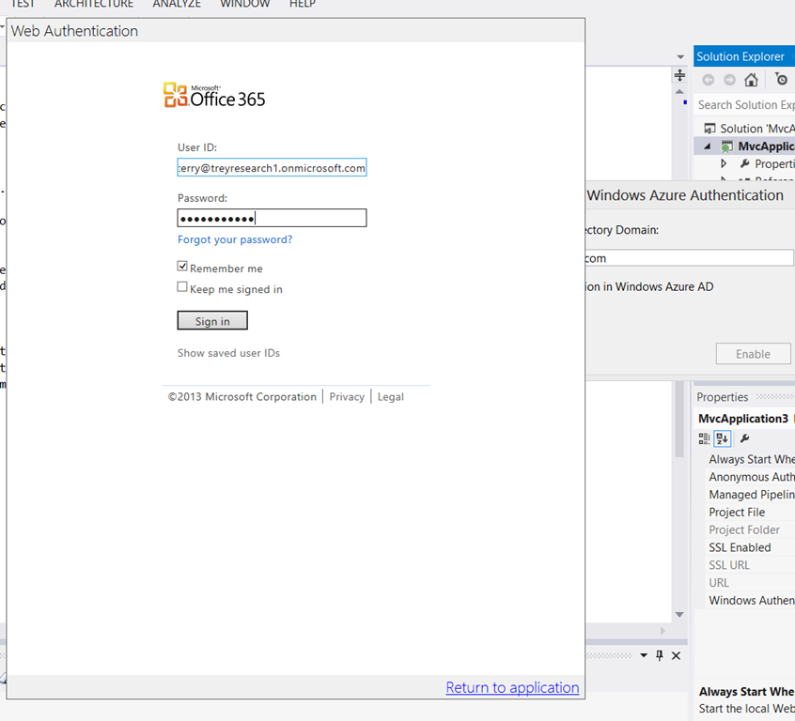
Task: Click the pending changes filter clock icon
Action: tap(781, 79)
